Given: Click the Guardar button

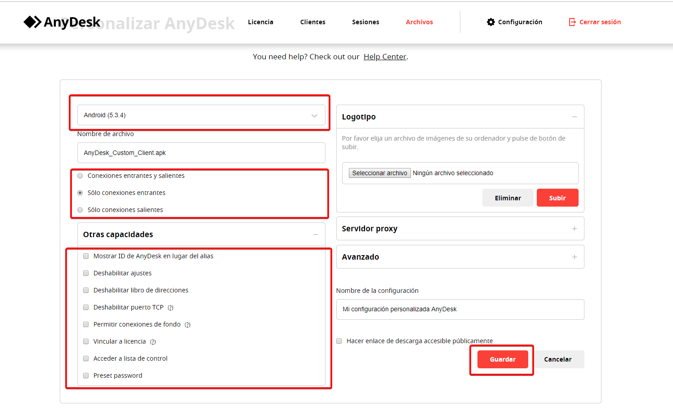Looking at the screenshot, I should [x=503, y=359].
